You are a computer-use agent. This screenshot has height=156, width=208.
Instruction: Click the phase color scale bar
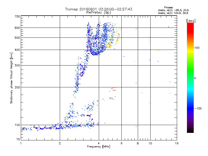pyautogui.click(x=190, y=77)
